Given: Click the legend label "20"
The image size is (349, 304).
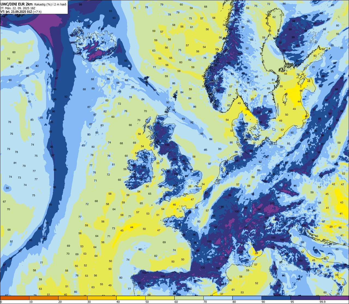Looking at the screenshot, I should click(60, 302).
